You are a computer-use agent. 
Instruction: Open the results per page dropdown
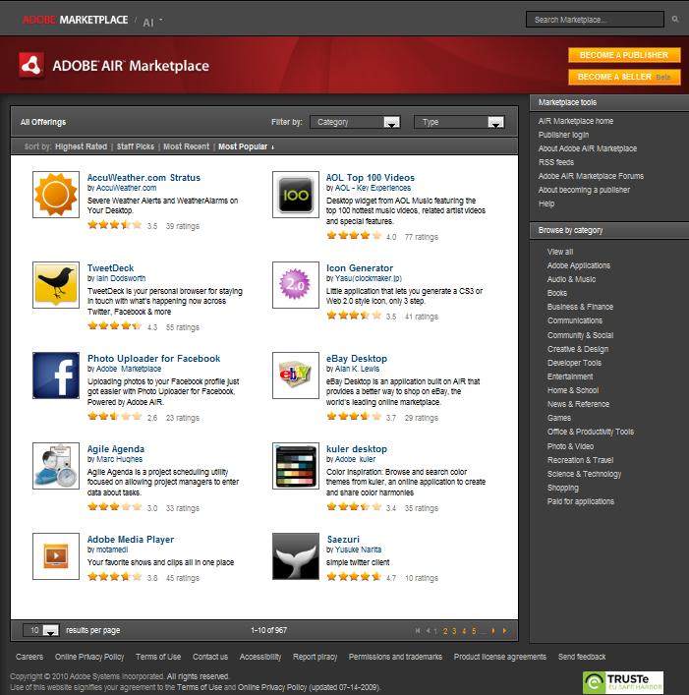point(41,630)
